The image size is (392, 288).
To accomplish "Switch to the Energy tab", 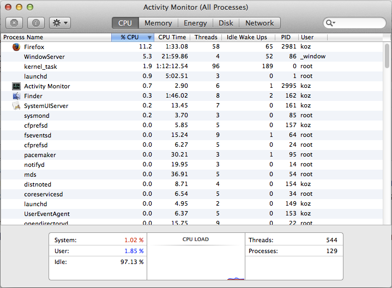I will (195, 23).
